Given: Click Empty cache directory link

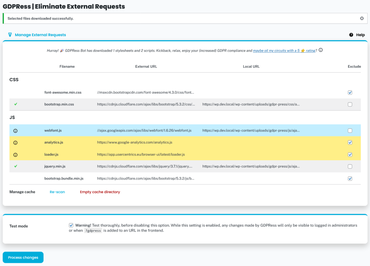Looking at the screenshot, I should pos(100,192).
